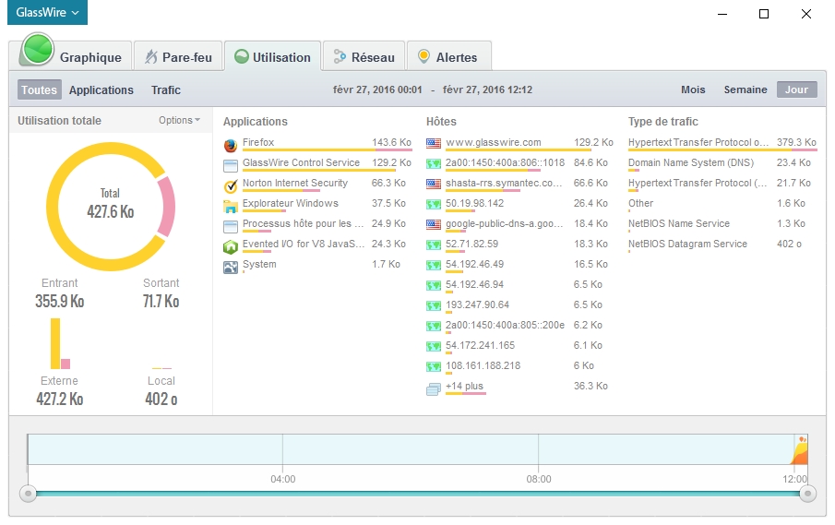Screen dimensions: 835x525
Task: Open the GlassWire main menu dropdown
Action: click(x=47, y=12)
